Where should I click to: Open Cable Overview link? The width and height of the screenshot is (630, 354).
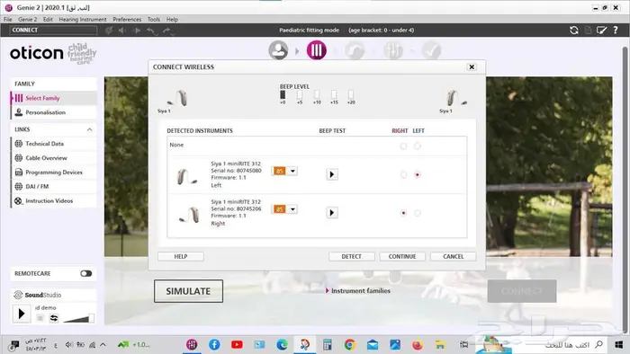[x=46, y=158]
